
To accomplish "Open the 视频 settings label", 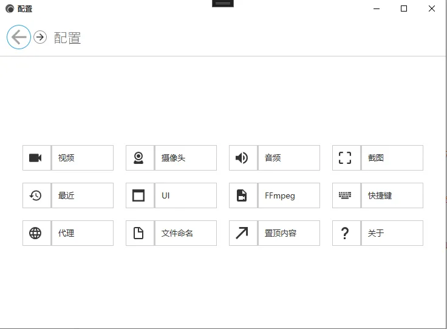I will coord(66,158).
